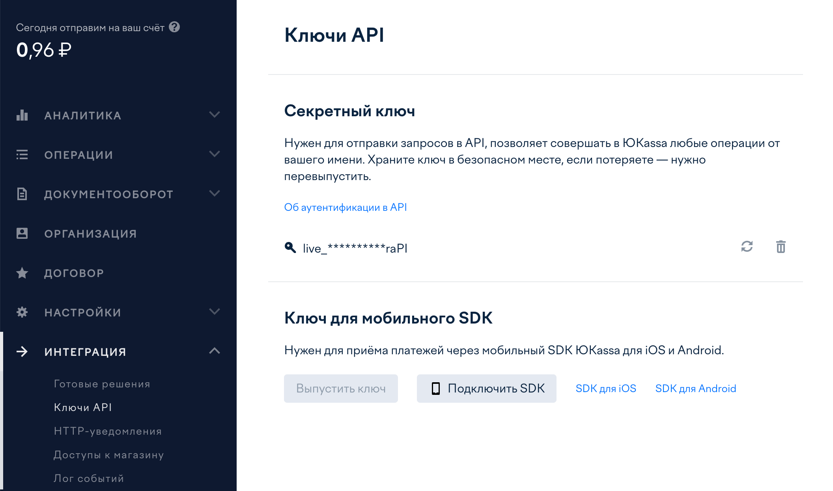The image size is (833, 491).
Task: Collapse the Интеграция section chevron
Action: pyautogui.click(x=215, y=351)
